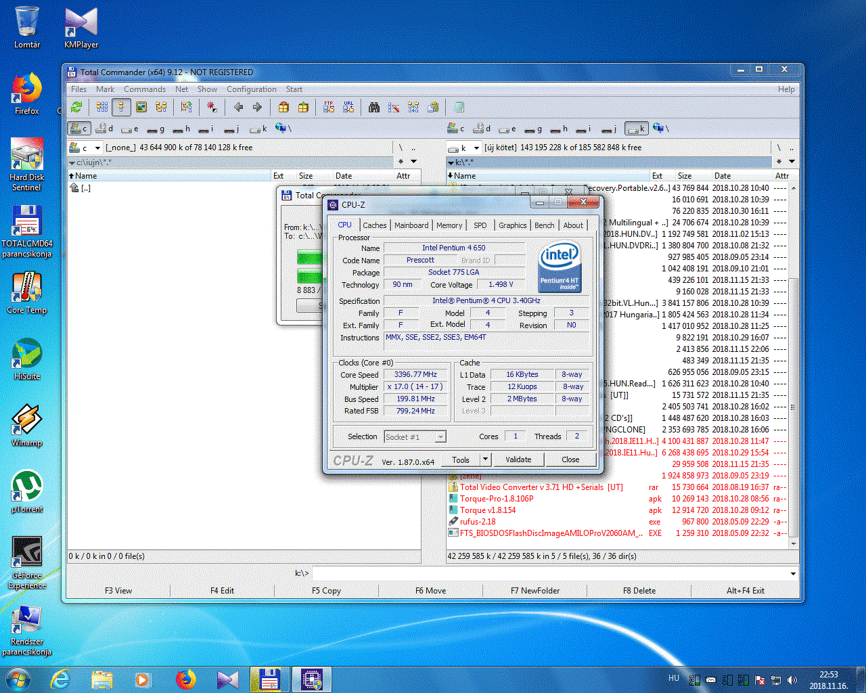Switch to the Graphics tab in CPU-Z

pos(512,225)
